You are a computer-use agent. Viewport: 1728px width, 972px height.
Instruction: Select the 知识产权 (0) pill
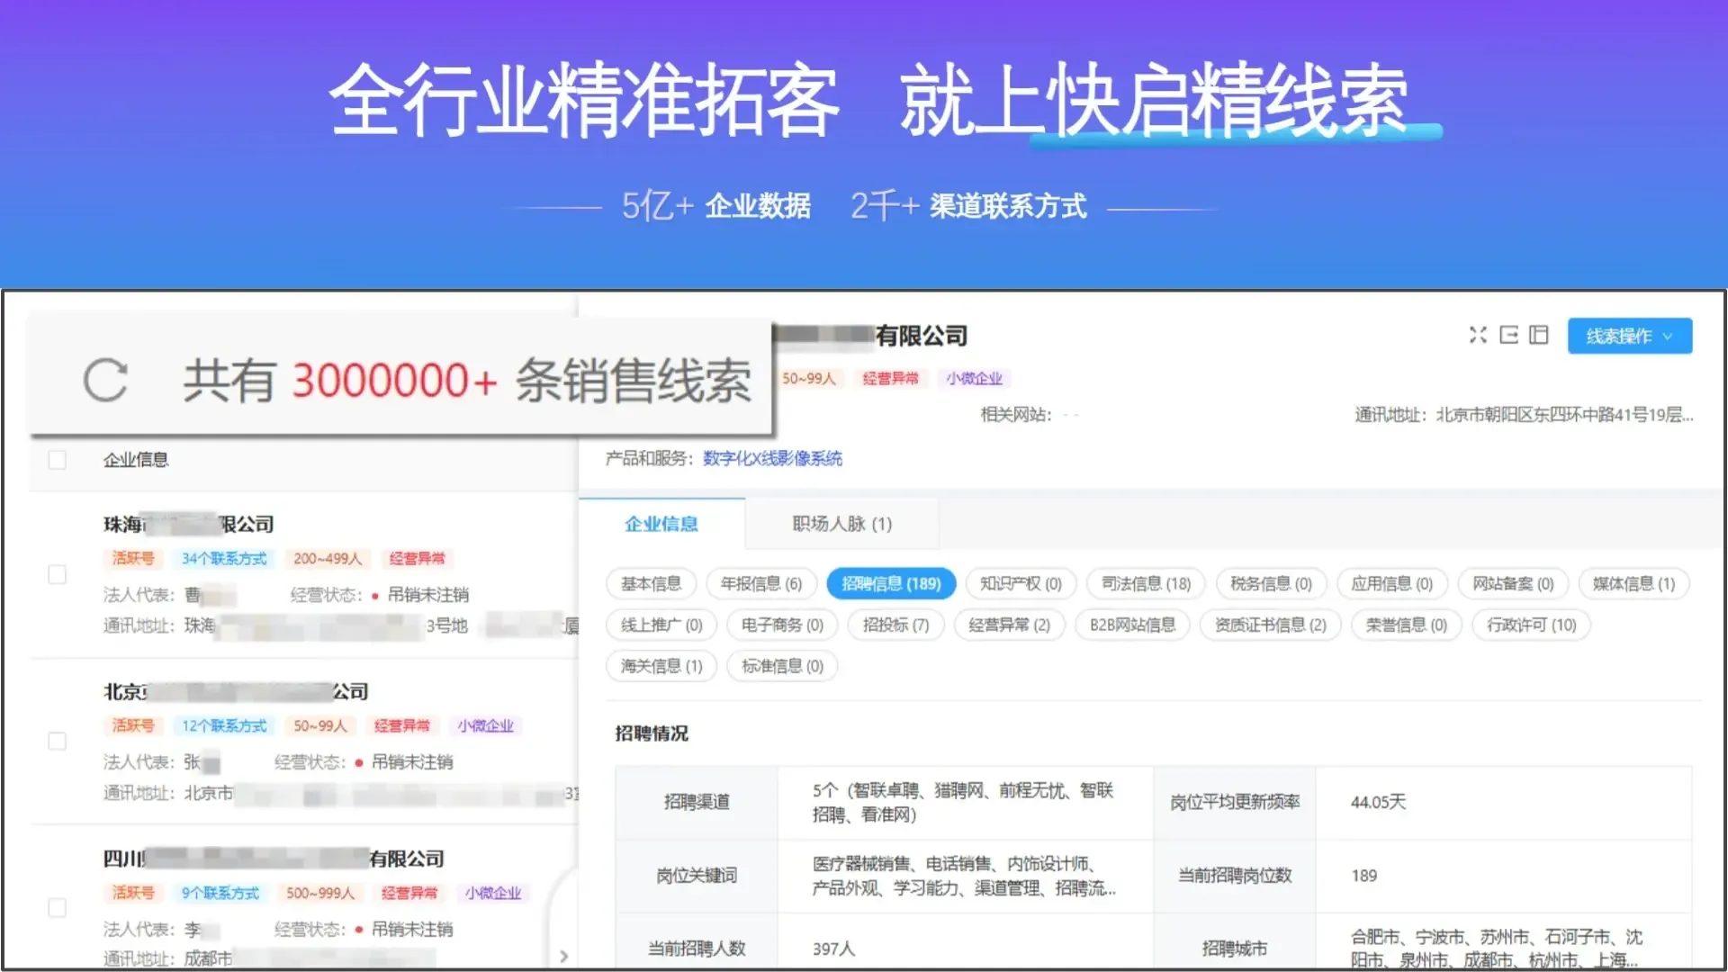(1021, 584)
